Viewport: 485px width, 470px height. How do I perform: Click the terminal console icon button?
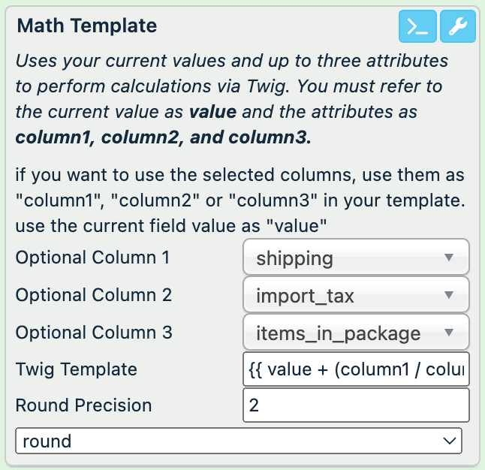[417, 27]
